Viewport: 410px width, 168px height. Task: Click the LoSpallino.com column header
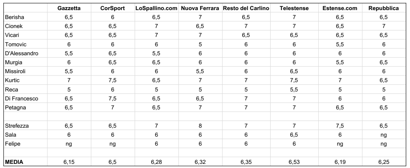click(156, 8)
